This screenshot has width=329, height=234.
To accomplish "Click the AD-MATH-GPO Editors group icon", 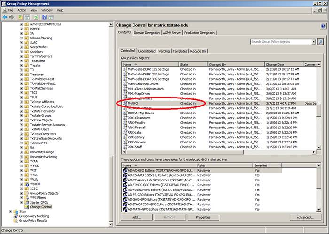I will click(125, 209).
